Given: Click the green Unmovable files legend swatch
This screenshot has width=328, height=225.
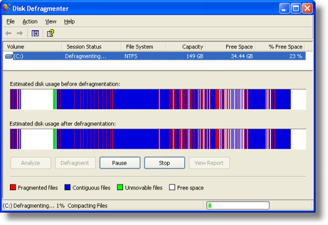Looking at the screenshot, I should [120, 187].
